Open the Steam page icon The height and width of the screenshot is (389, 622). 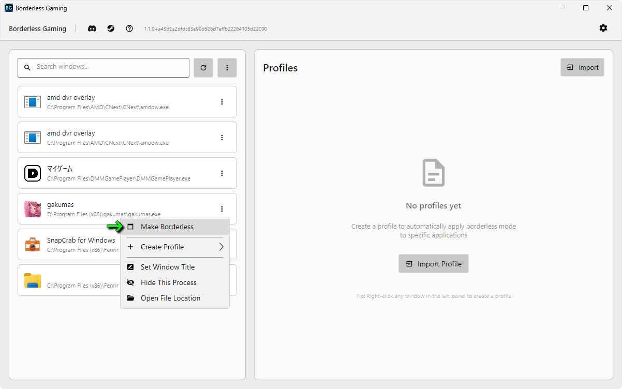click(x=111, y=28)
